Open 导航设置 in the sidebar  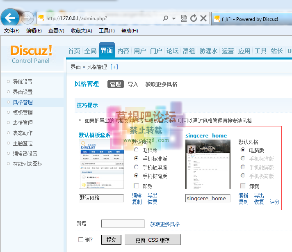(x=23, y=82)
